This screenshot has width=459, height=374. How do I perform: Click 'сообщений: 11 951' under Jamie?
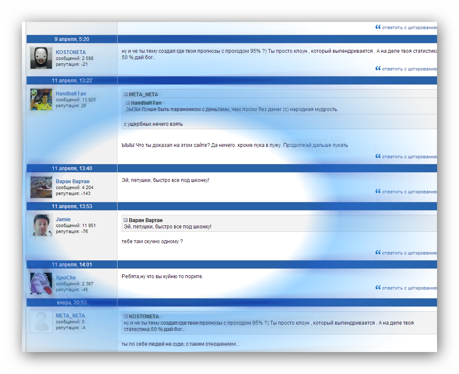point(76,226)
